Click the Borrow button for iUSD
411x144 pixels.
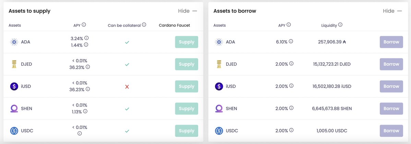[391, 86]
